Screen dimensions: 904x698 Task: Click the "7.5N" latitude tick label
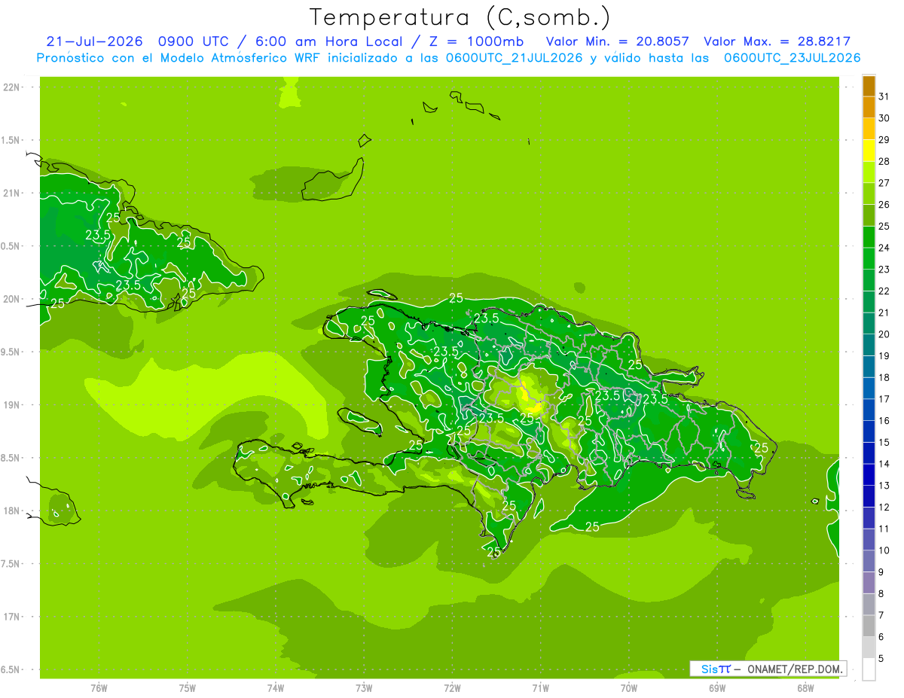point(11,564)
